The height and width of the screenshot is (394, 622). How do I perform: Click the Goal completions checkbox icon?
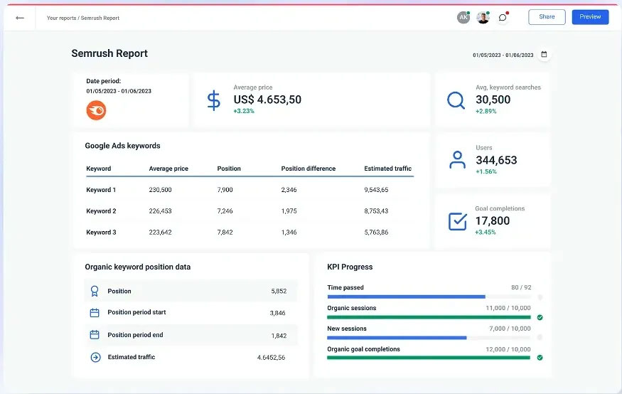(x=457, y=221)
